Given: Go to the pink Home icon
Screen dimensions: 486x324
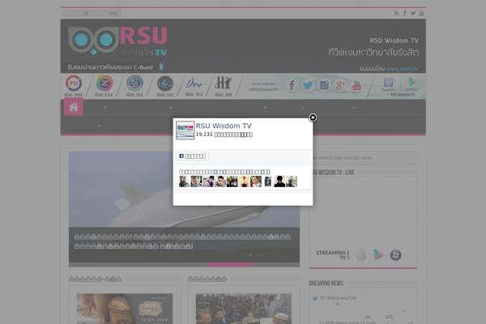Looking at the screenshot, I should click(x=74, y=107).
